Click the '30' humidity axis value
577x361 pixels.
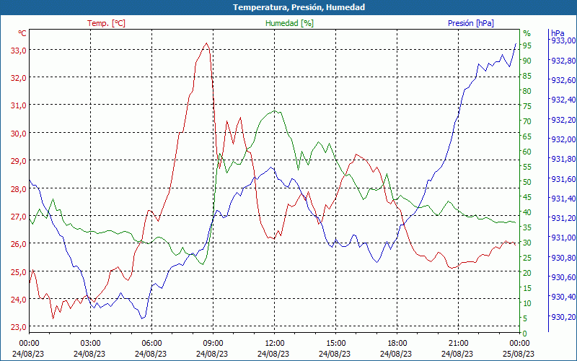pos(527,243)
